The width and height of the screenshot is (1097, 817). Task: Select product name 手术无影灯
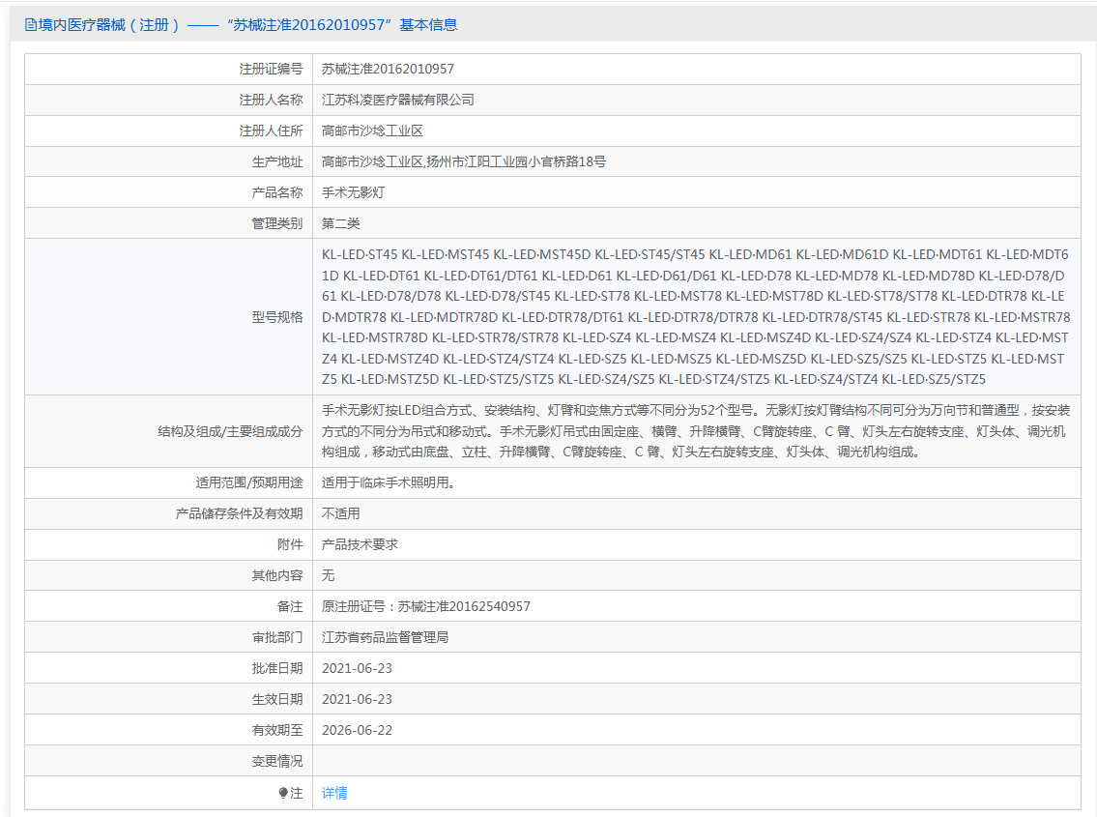tap(354, 192)
